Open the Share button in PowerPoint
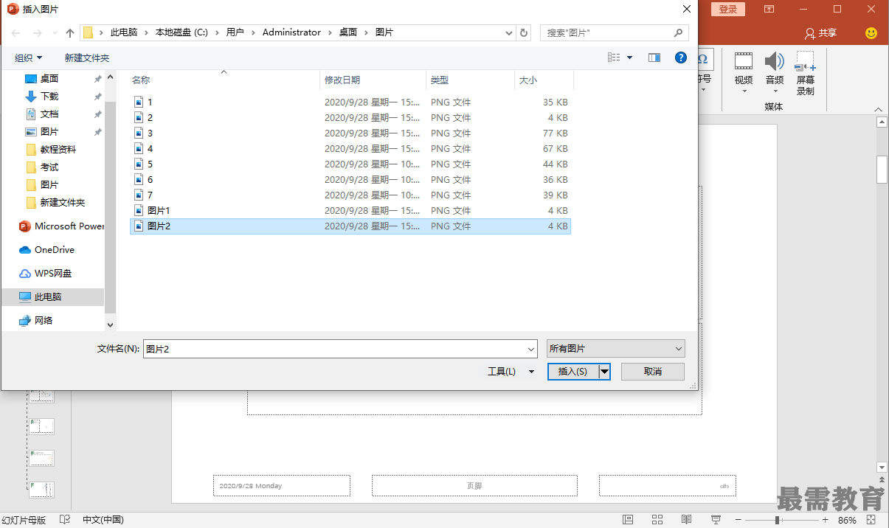889x528 pixels. [x=821, y=33]
